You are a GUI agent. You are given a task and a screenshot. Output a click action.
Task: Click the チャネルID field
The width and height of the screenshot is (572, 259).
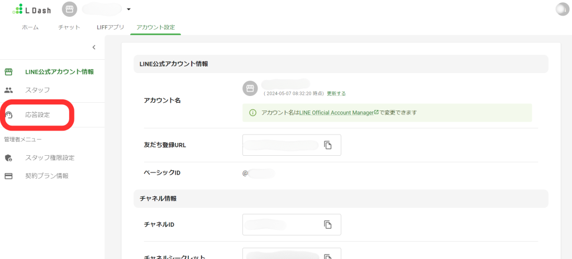pos(292,224)
